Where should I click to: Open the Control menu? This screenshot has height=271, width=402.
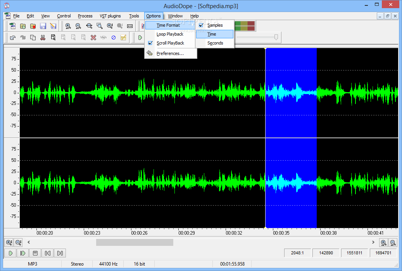coord(64,16)
